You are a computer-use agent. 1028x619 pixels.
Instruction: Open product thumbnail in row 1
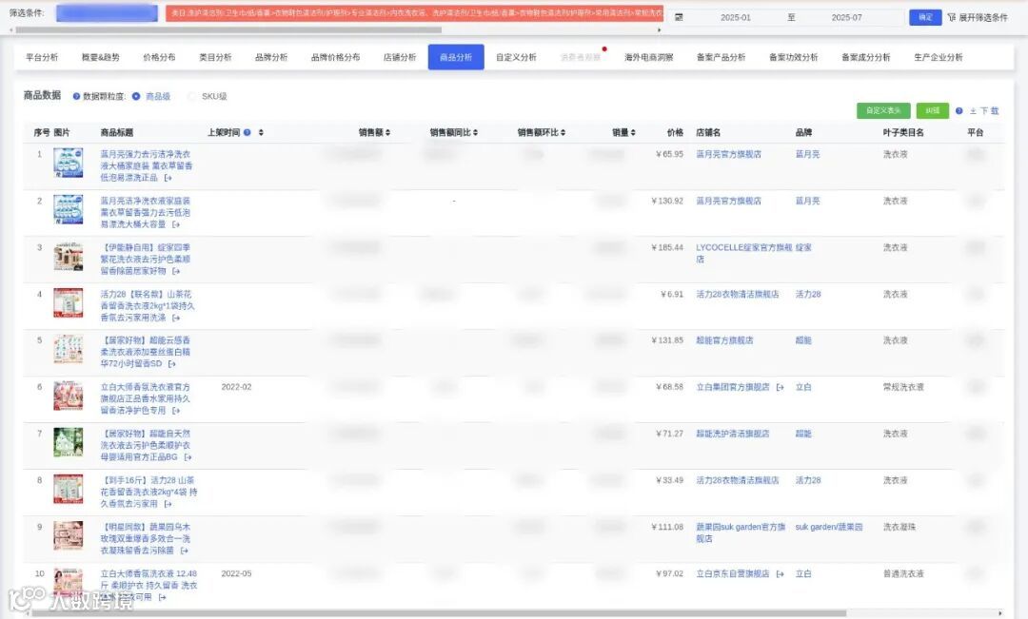tap(69, 164)
